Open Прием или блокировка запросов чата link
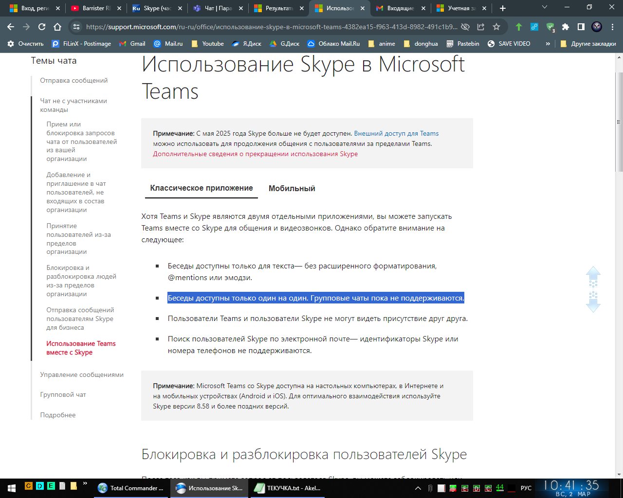Viewport: 623px width, 498px height. coord(82,141)
